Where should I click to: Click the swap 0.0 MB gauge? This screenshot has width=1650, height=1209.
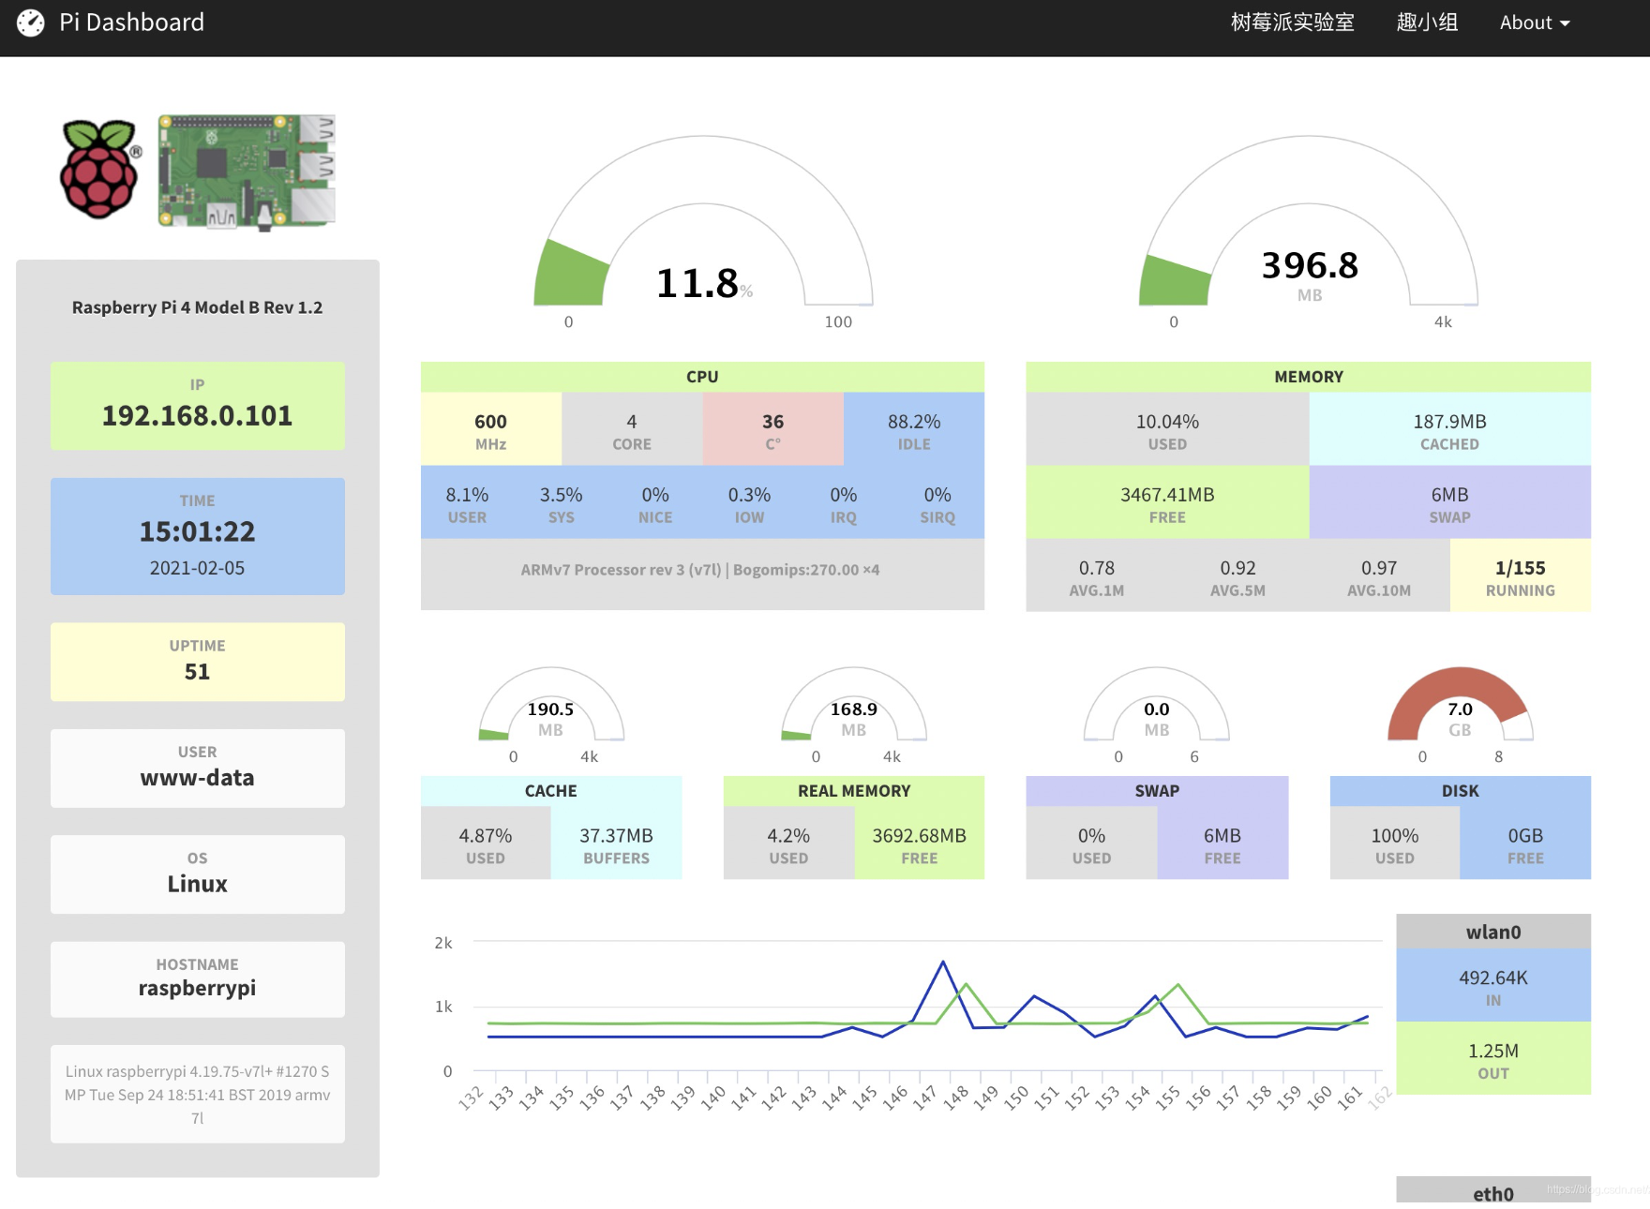(1157, 709)
